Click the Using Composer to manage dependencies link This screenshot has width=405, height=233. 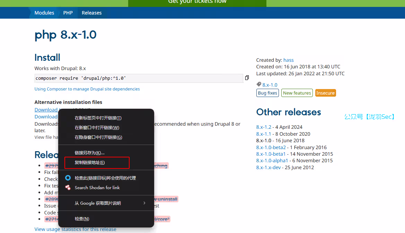point(87,89)
